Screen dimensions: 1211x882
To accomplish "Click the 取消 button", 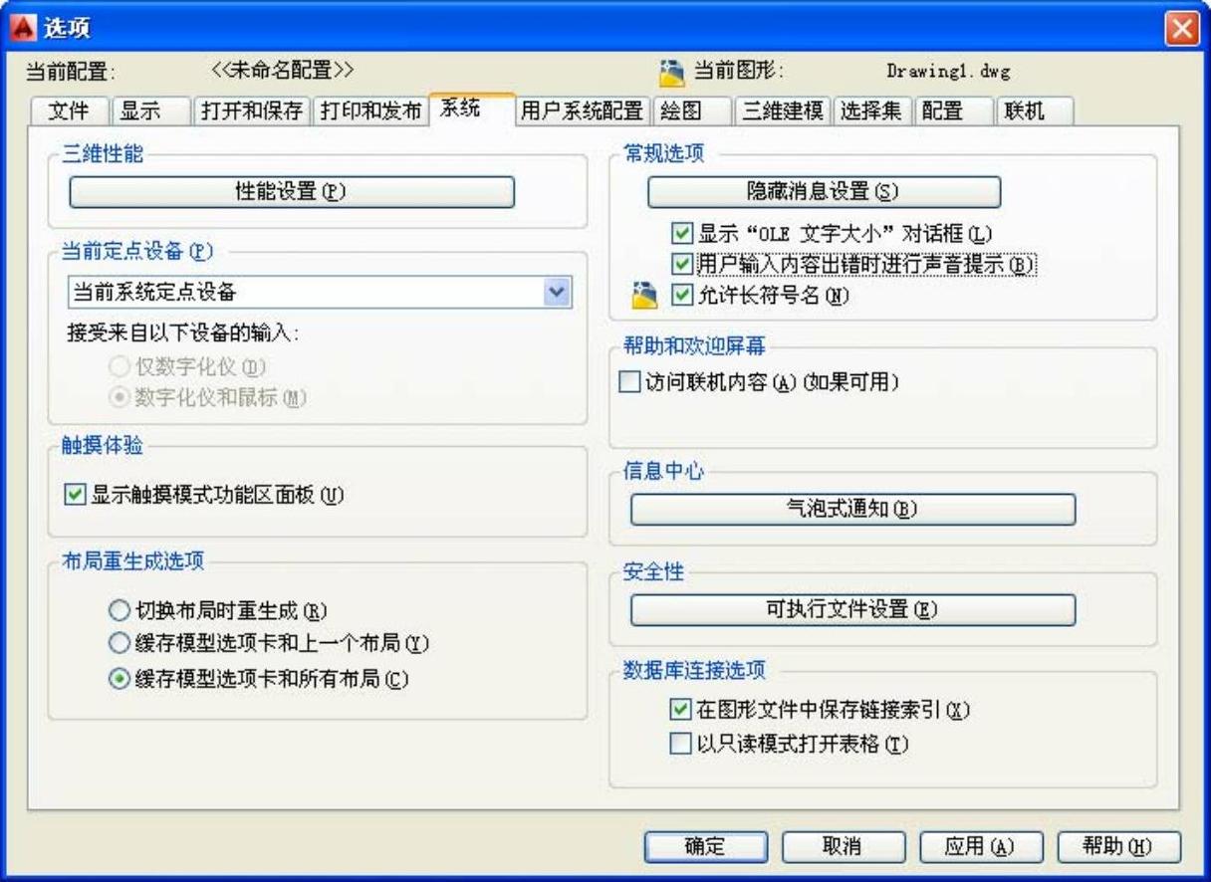I will coord(843,846).
